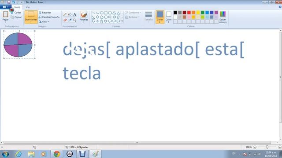282x158 pixels.
Task: Pick the Hexagon shape
Action: click(106, 17)
